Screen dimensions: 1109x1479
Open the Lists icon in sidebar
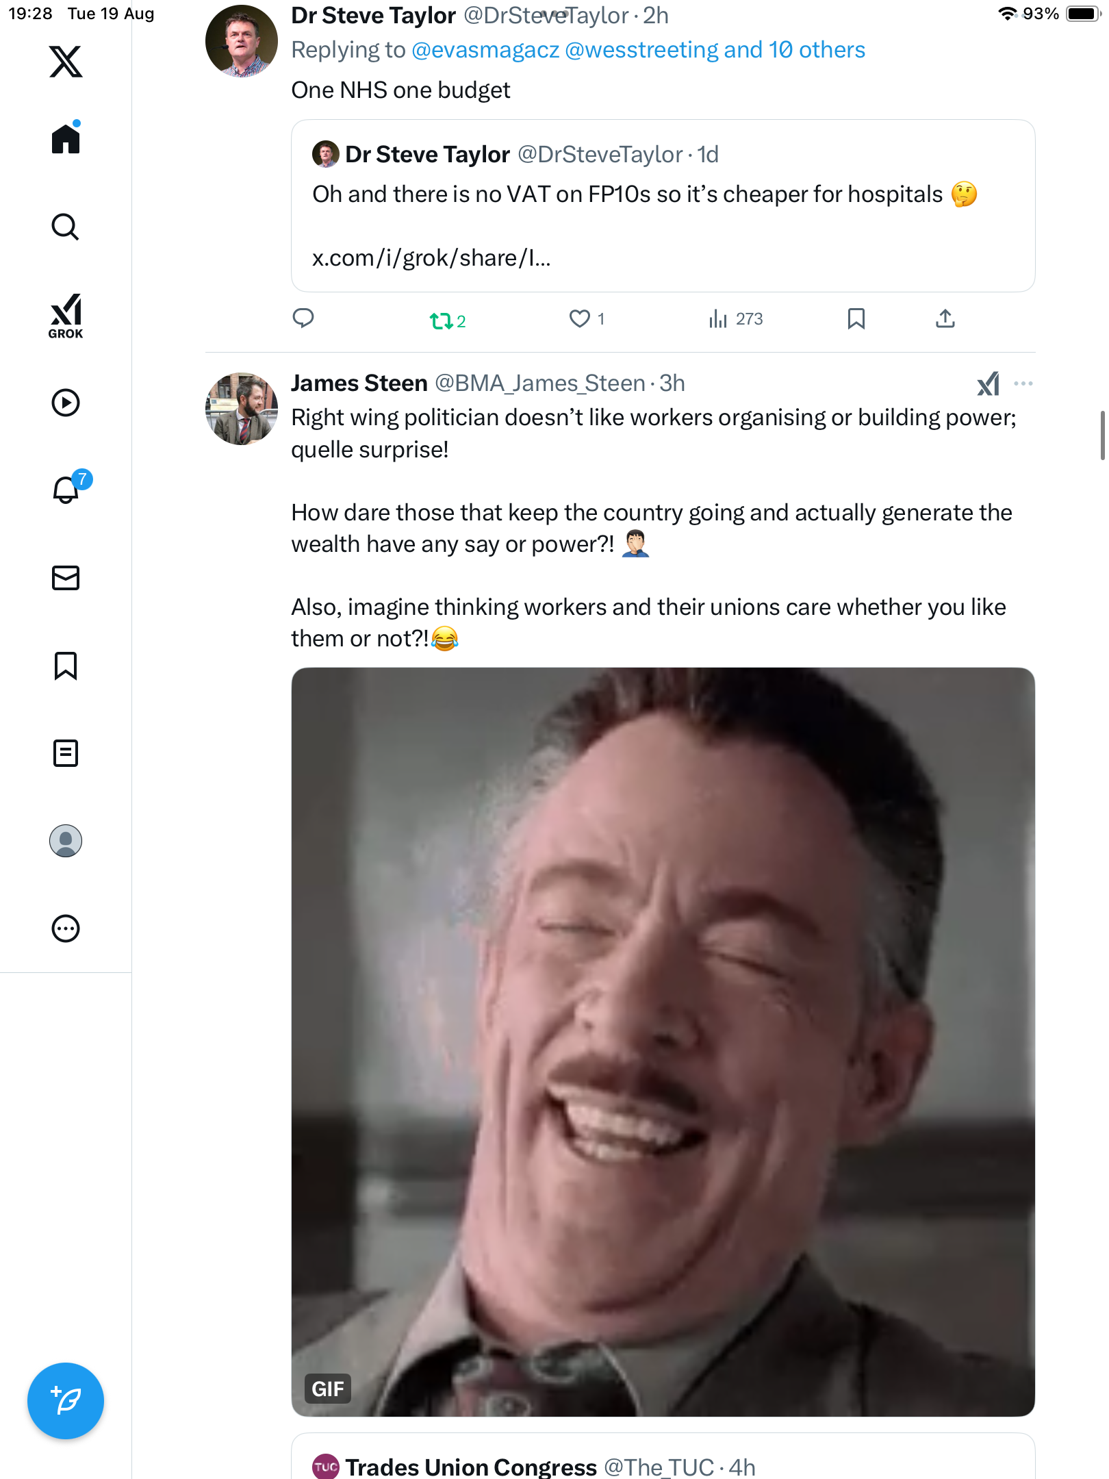coord(66,753)
